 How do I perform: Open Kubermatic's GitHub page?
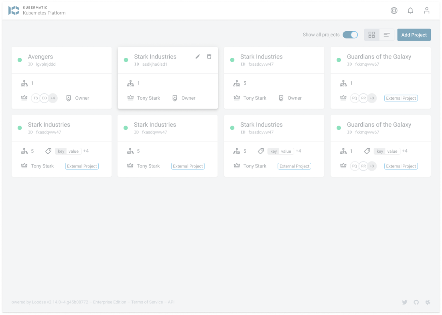(416, 302)
